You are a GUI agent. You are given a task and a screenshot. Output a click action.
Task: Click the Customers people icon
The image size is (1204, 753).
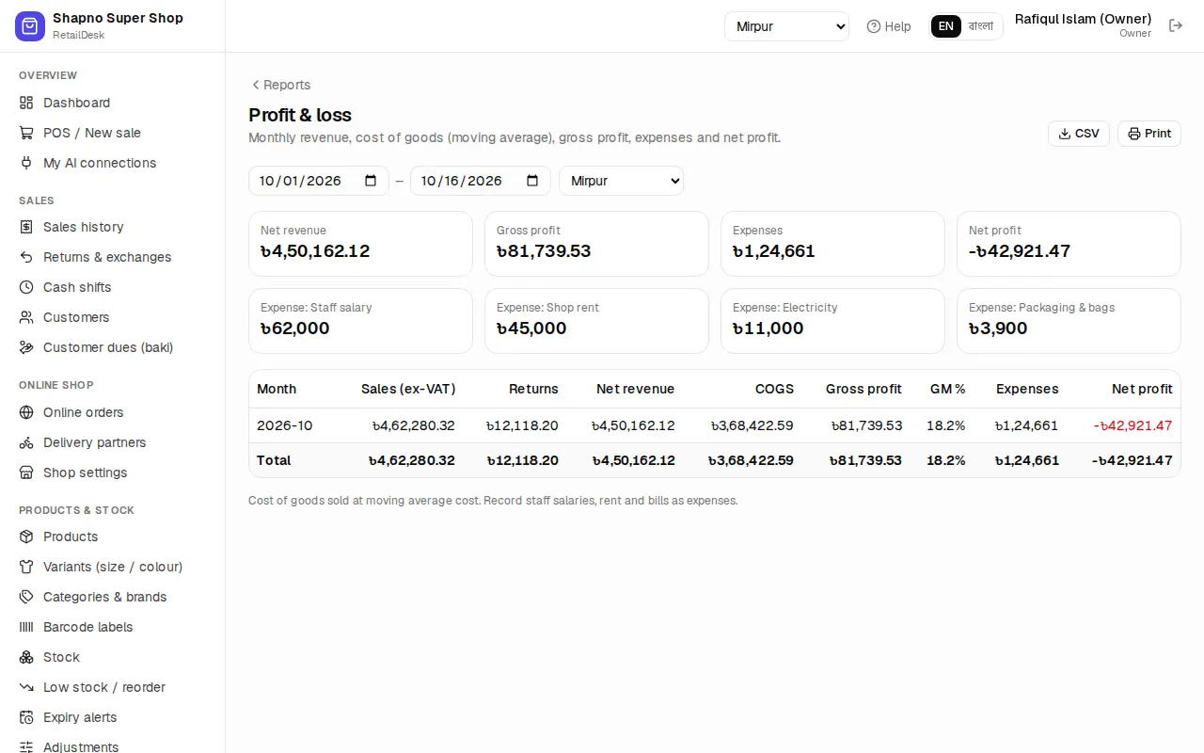[x=26, y=317]
